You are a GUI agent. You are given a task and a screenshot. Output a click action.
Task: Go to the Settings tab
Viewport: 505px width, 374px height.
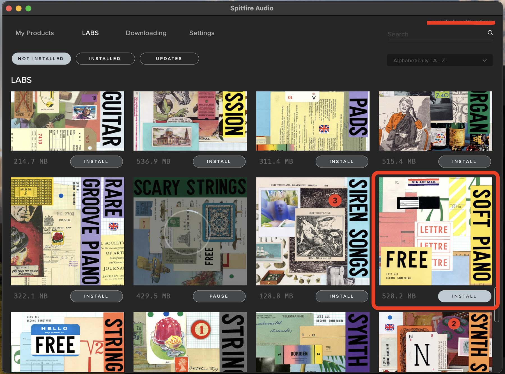pyautogui.click(x=202, y=33)
